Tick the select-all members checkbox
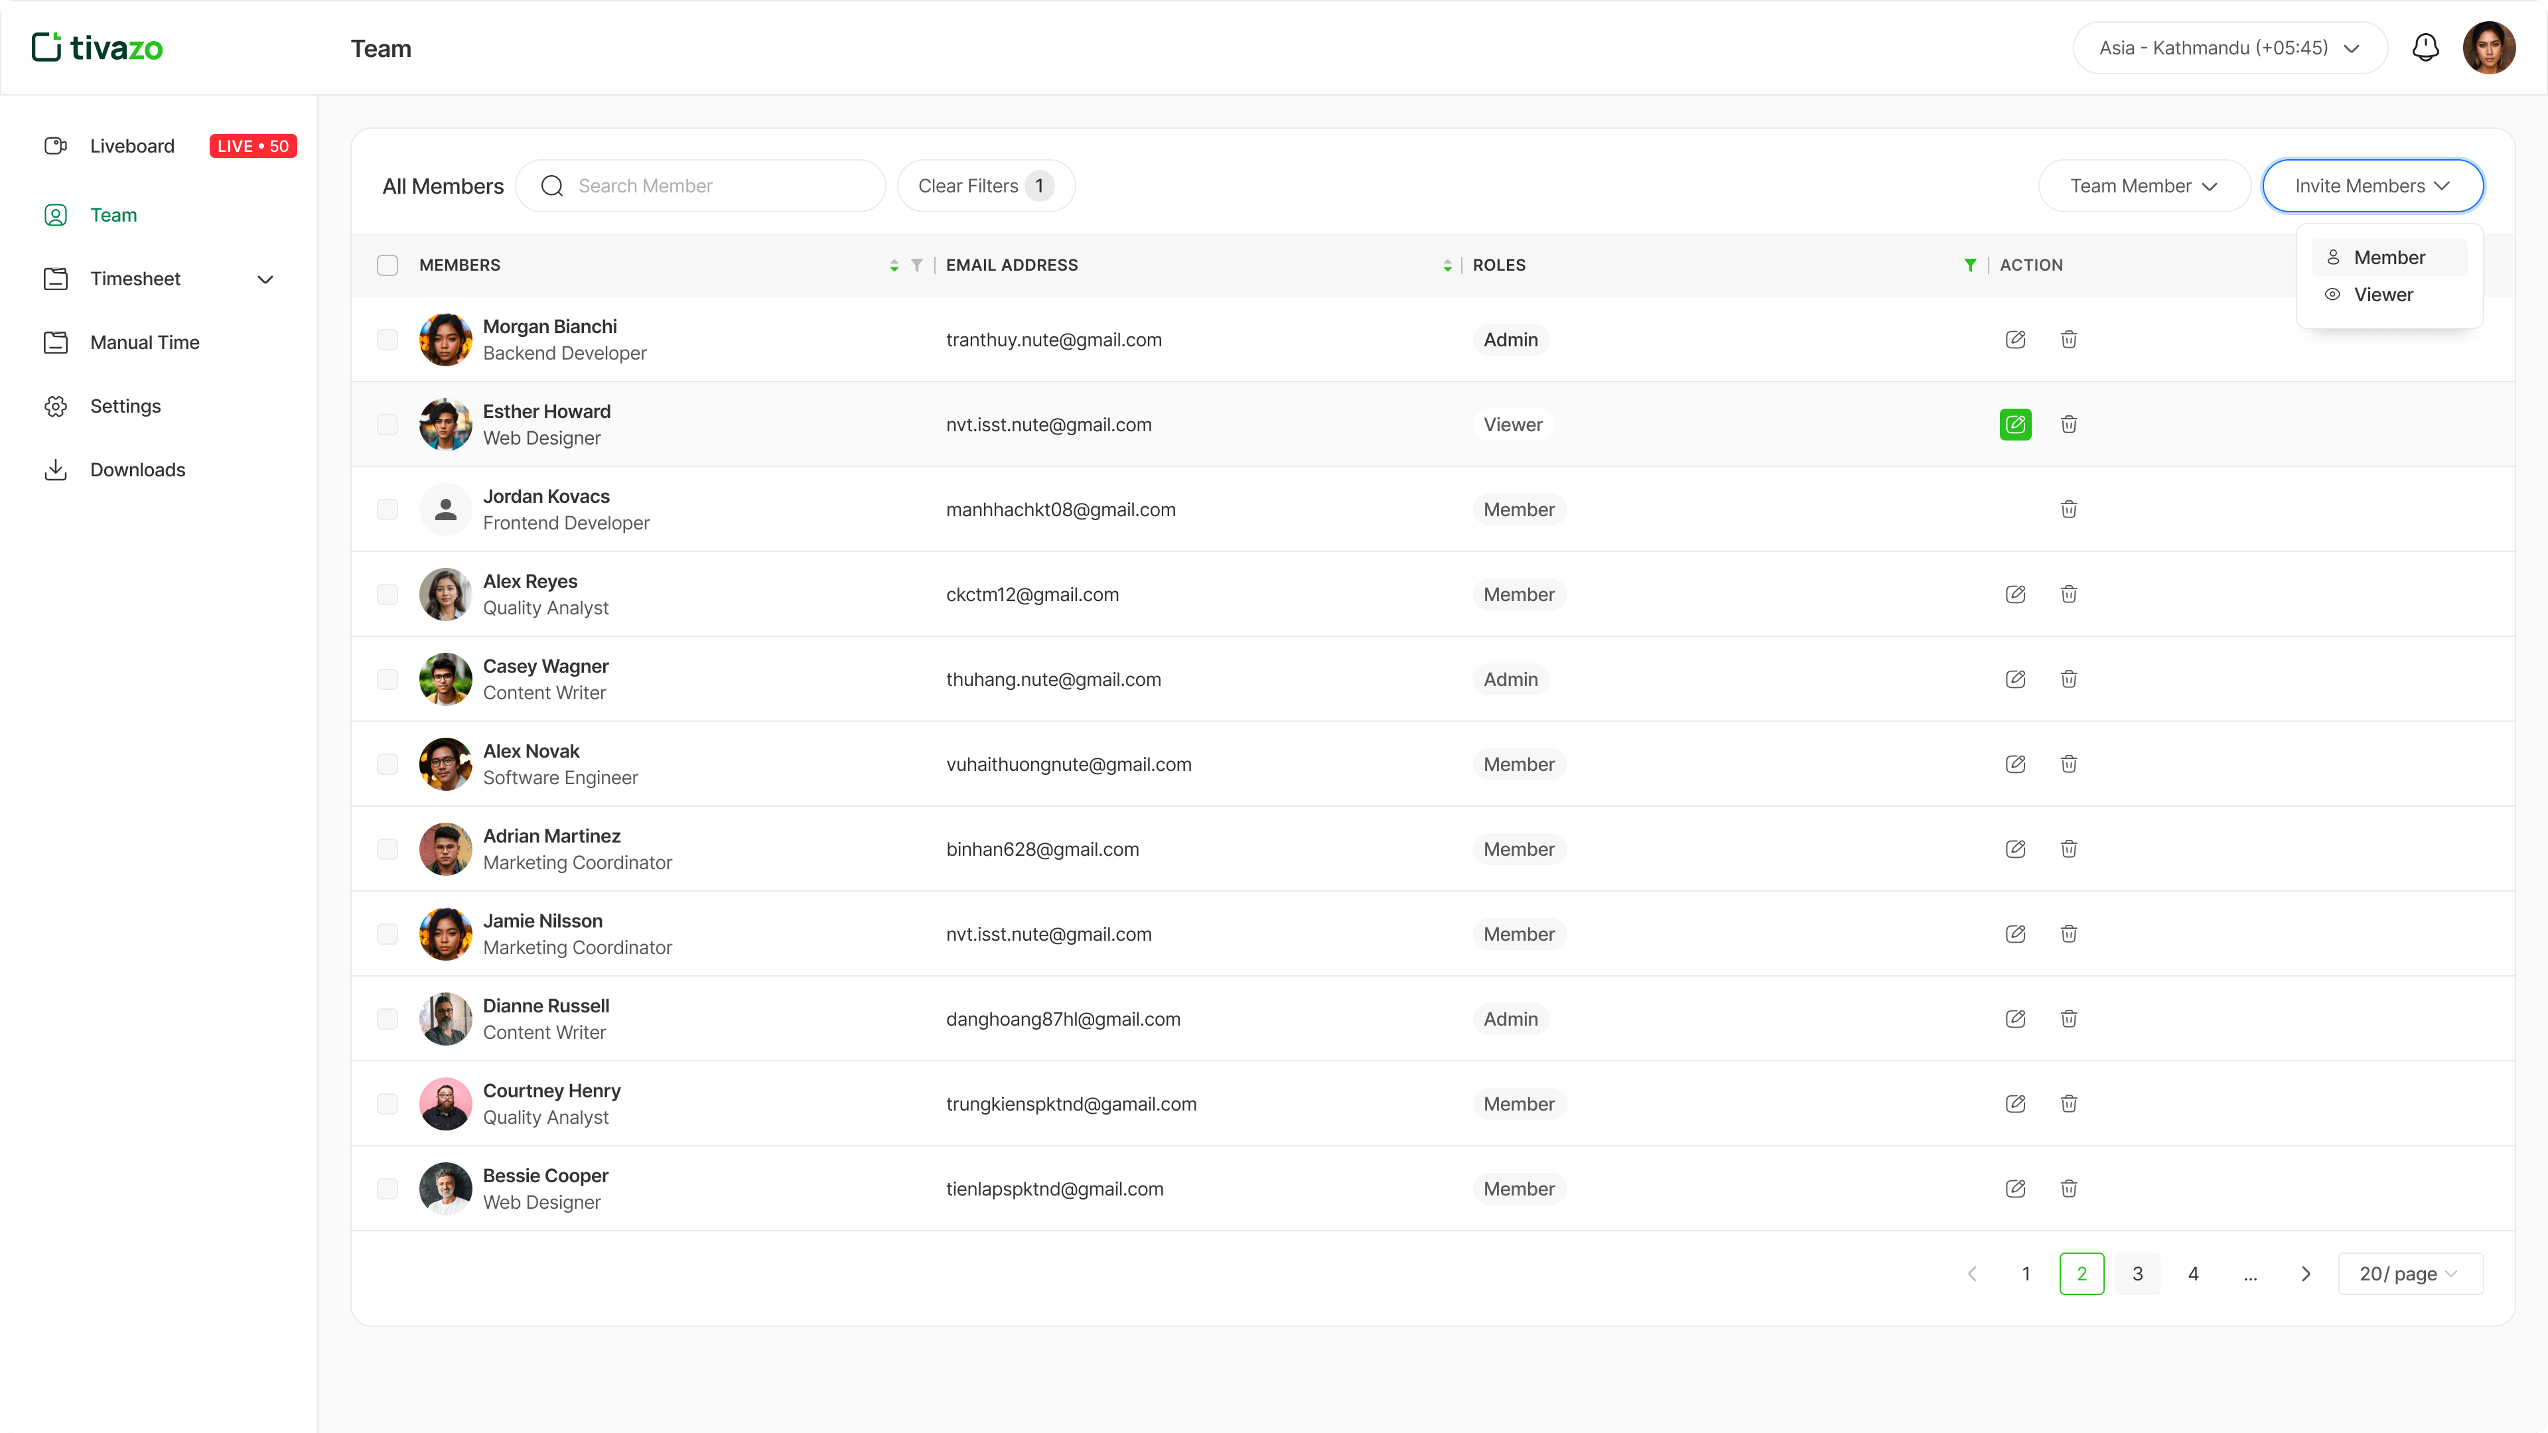This screenshot has height=1433, width=2548. pyautogui.click(x=388, y=265)
